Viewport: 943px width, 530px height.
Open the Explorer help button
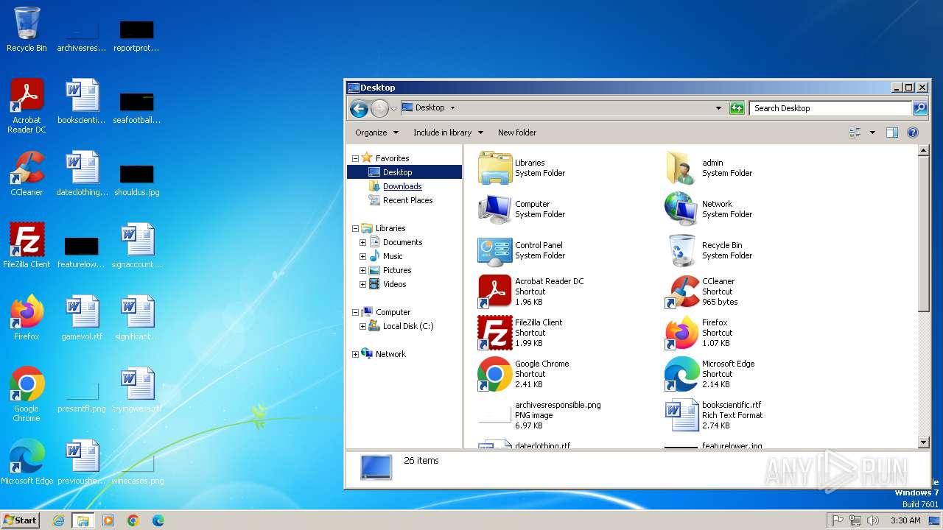coord(913,132)
